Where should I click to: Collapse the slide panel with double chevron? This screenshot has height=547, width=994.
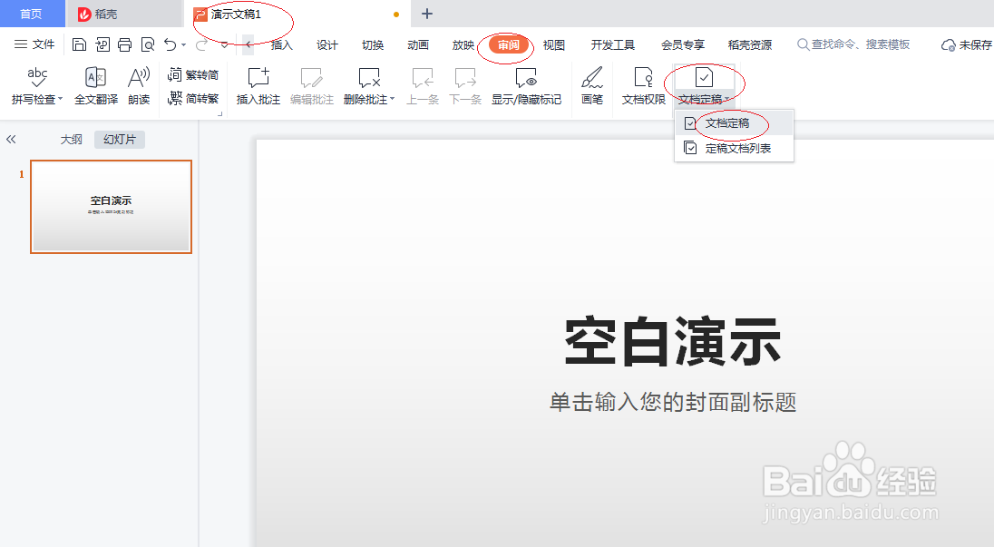(x=11, y=140)
